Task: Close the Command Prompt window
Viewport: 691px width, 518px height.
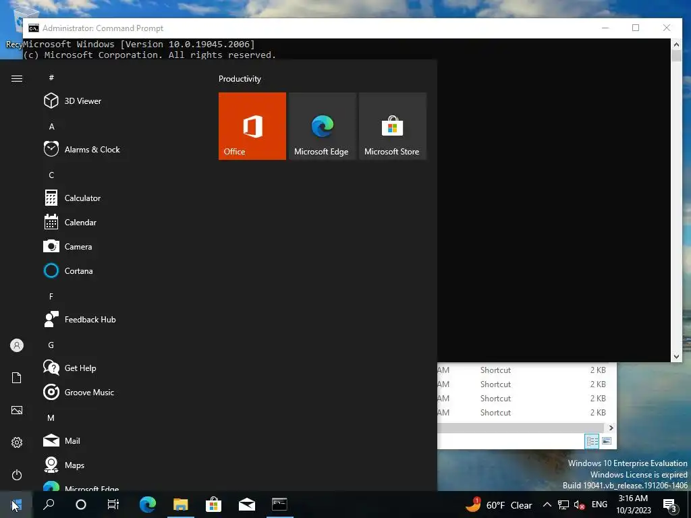Action: tap(667, 28)
